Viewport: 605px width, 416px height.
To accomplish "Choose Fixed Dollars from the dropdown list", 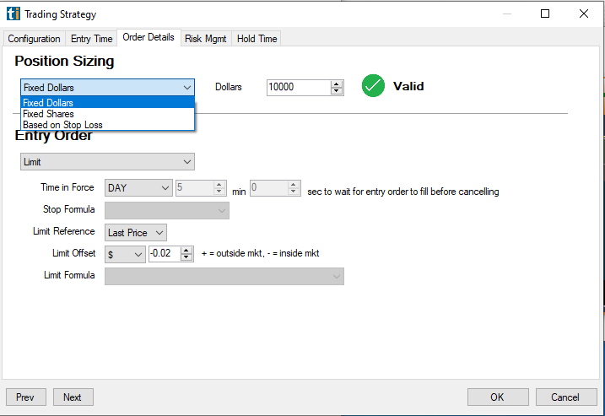I will pyautogui.click(x=107, y=103).
